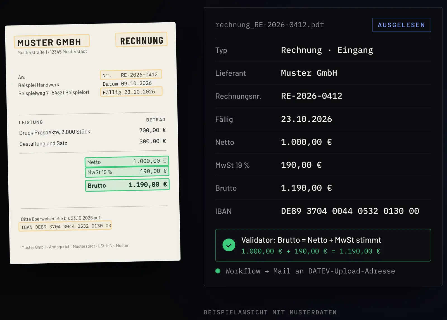Click the Typ value 'Rechnung · Eingang'

tap(327, 50)
